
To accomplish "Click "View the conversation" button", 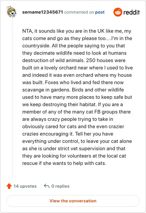I will click(73, 201).
